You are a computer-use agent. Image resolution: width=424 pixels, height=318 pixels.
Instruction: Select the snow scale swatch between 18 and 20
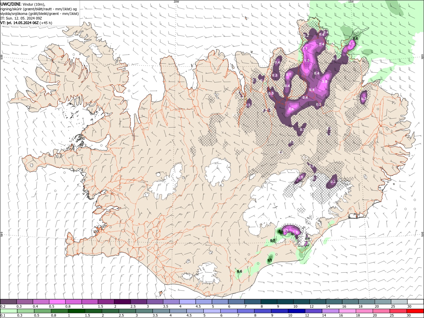coord(367,301)
